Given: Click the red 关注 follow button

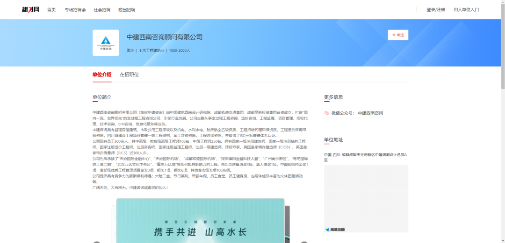Looking at the screenshot, I should 398,35.
